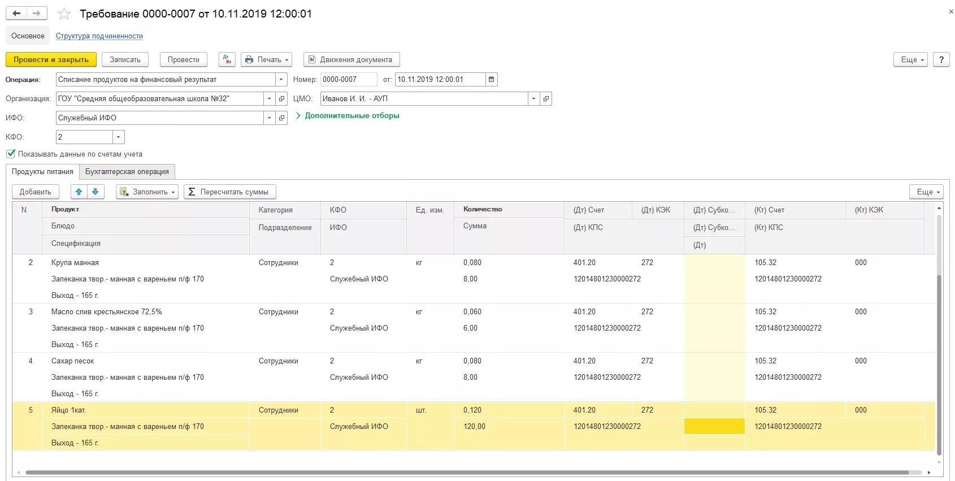
Task: Open calendar picker for document date
Action: click(491, 80)
